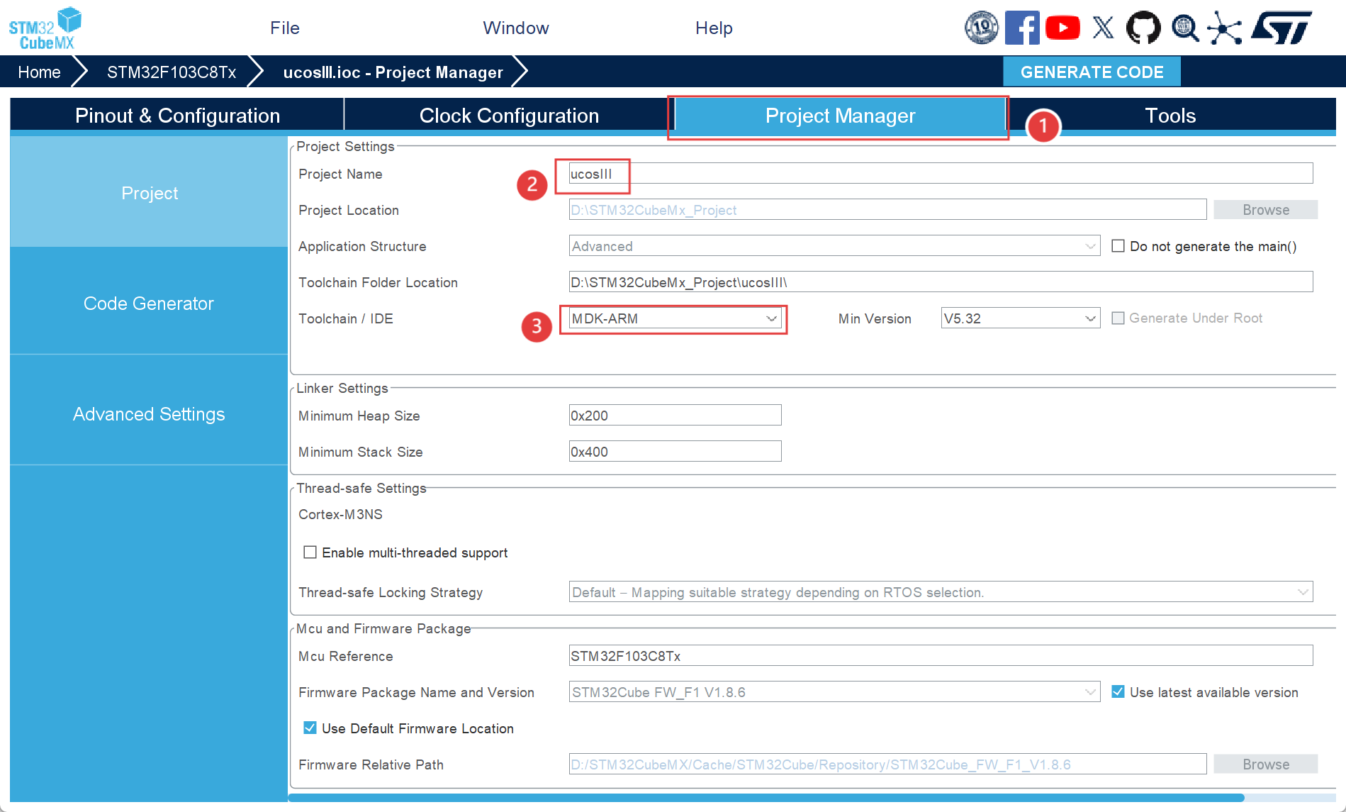1346x812 pixels.
Task: Open the Window menu
Action: pos(516,28)
